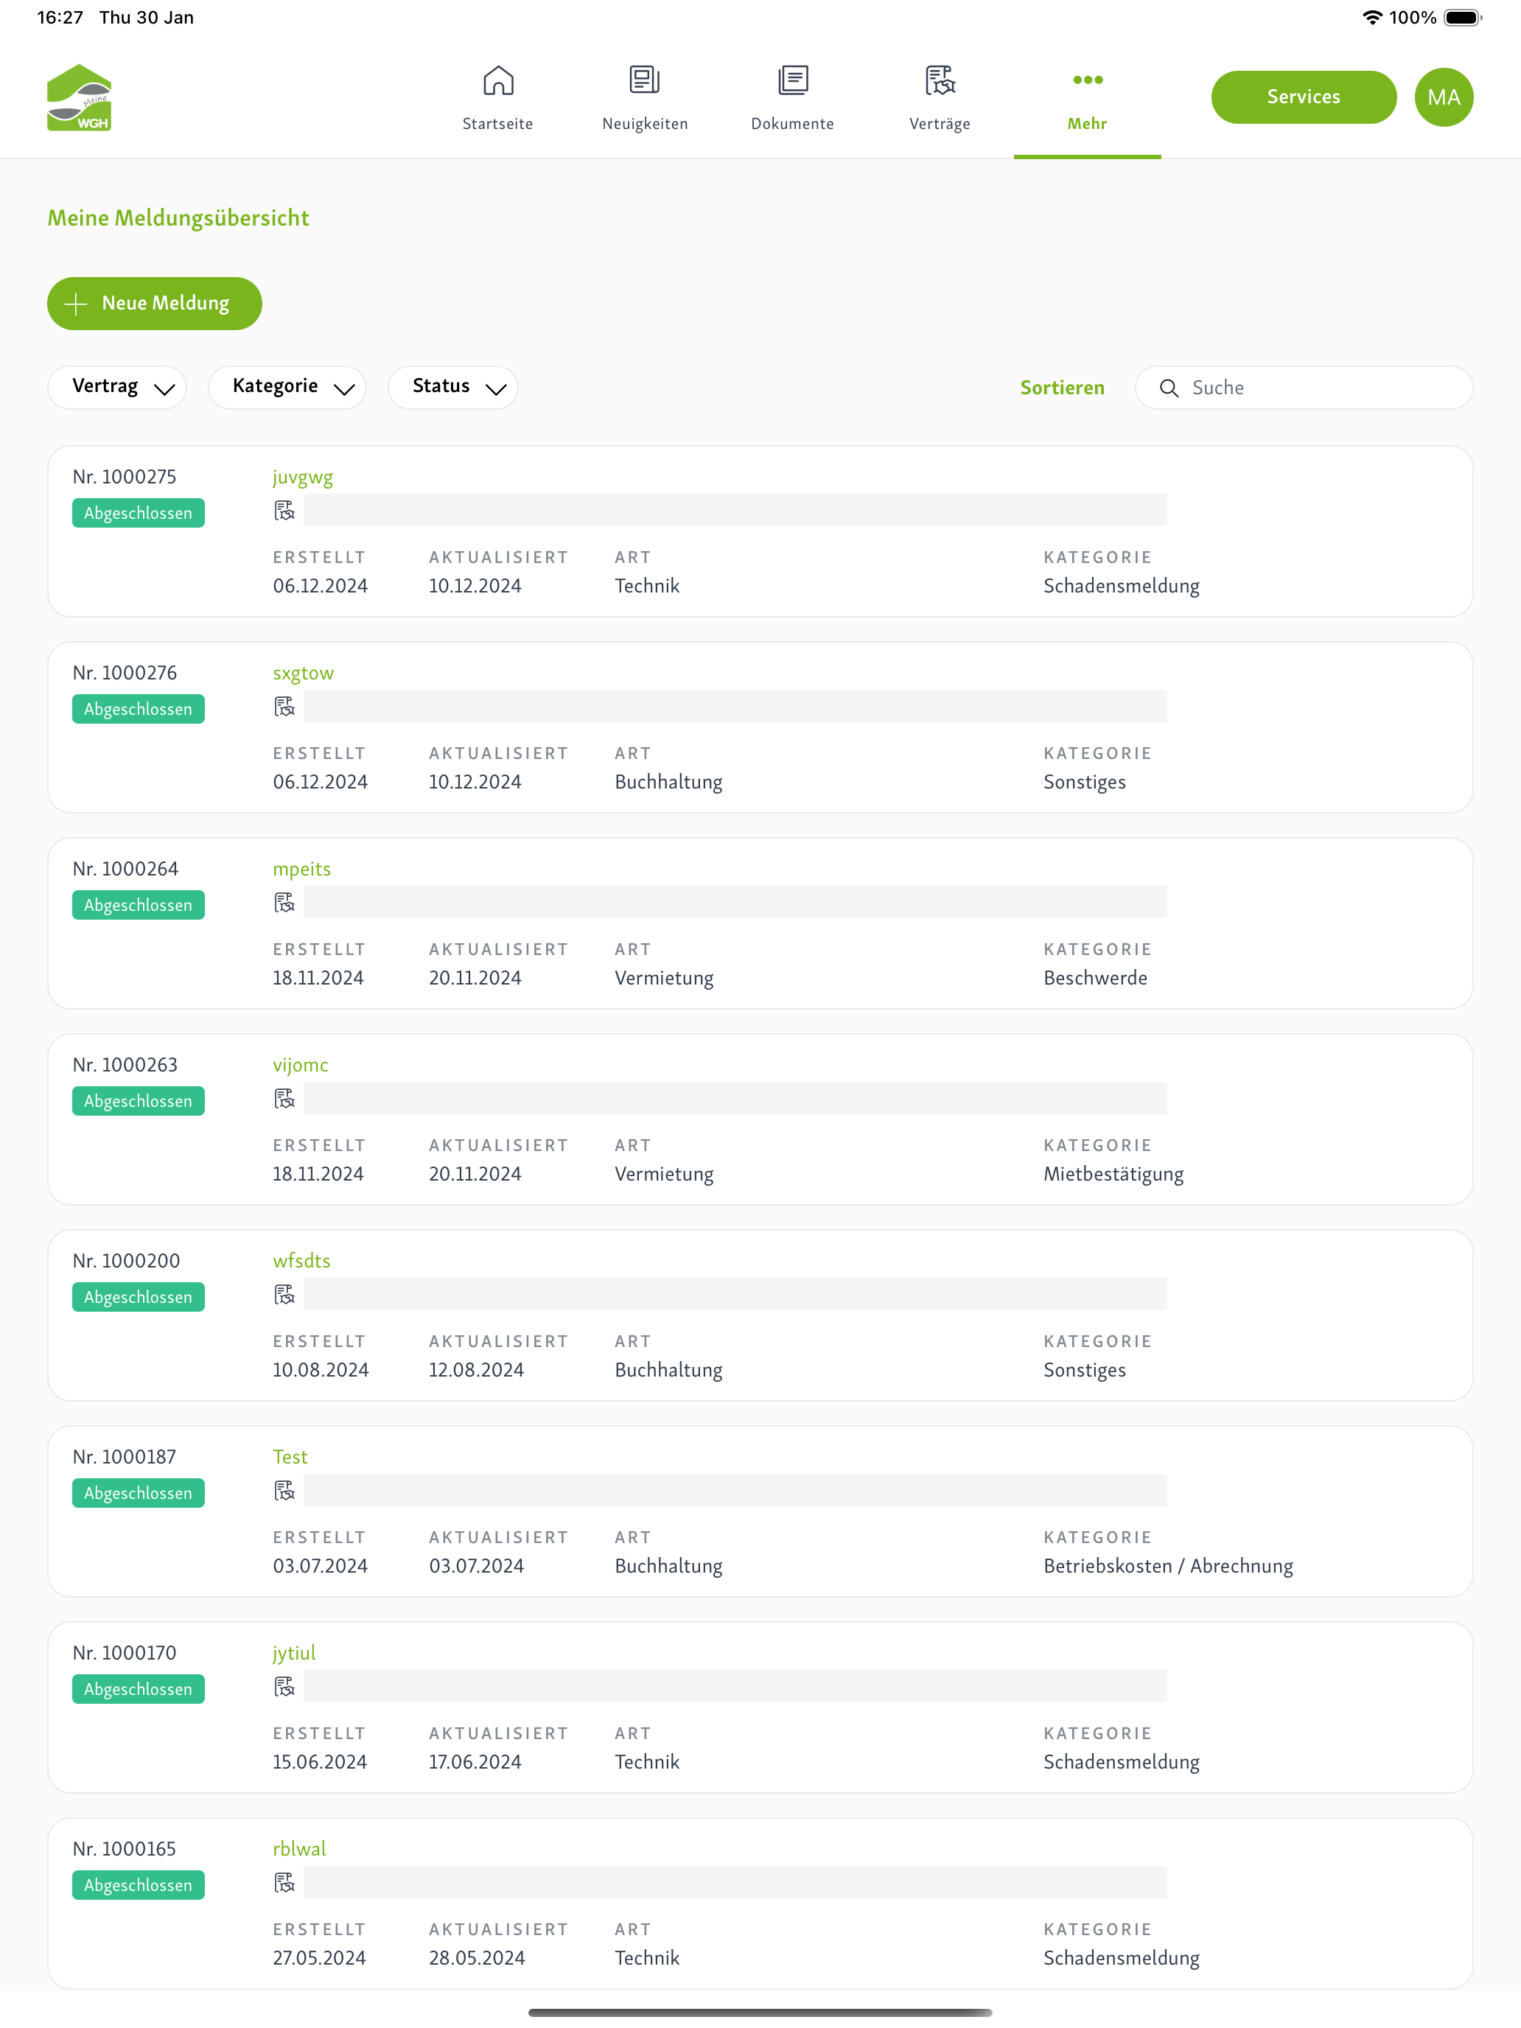Open the WGH logo home link
The width and height of the screenshot is (1521, 2028).
click(x=80, y=97)
